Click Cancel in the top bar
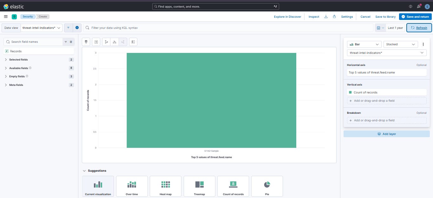The image size is (433, 198). (x=365, y=16)
